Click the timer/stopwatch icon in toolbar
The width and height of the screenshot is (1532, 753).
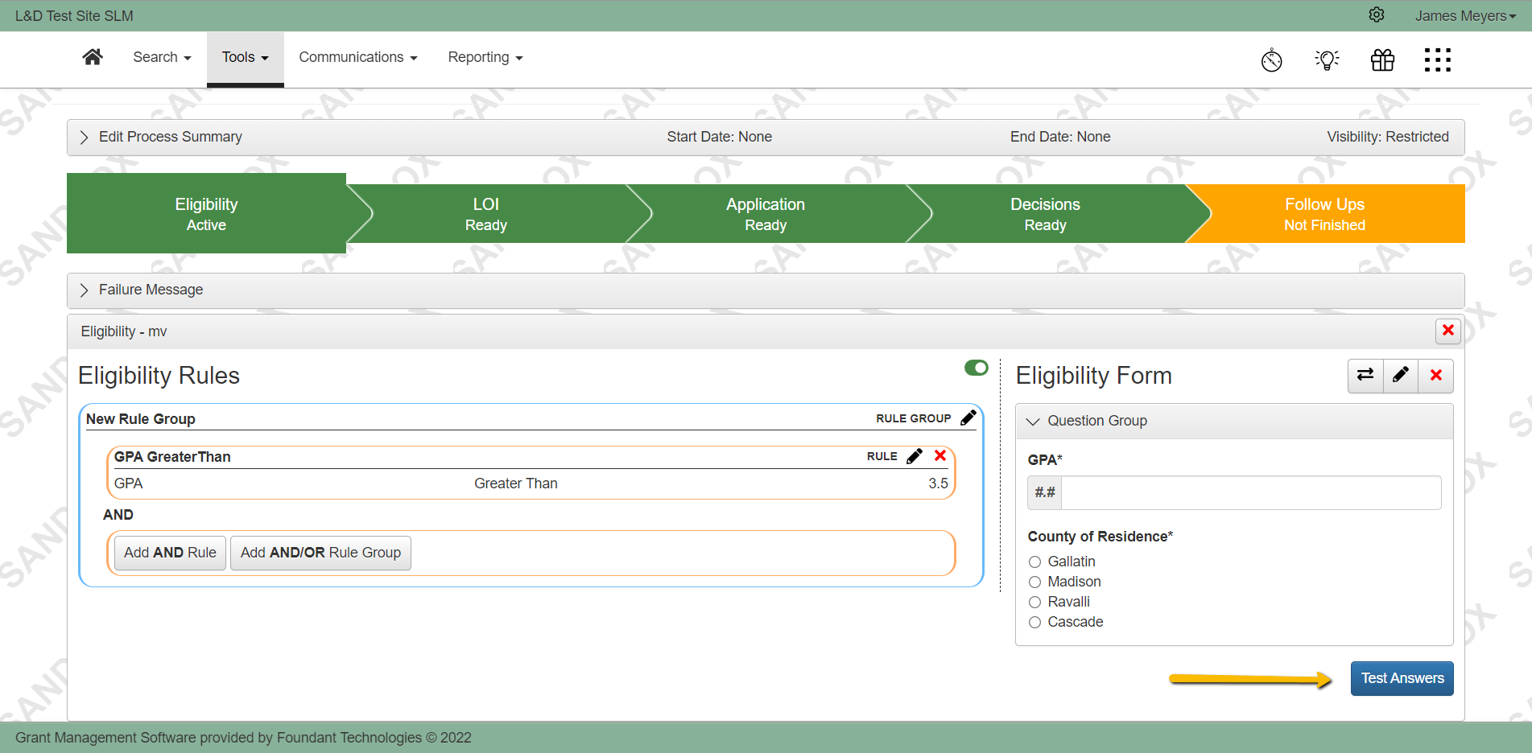point(1271,60)
